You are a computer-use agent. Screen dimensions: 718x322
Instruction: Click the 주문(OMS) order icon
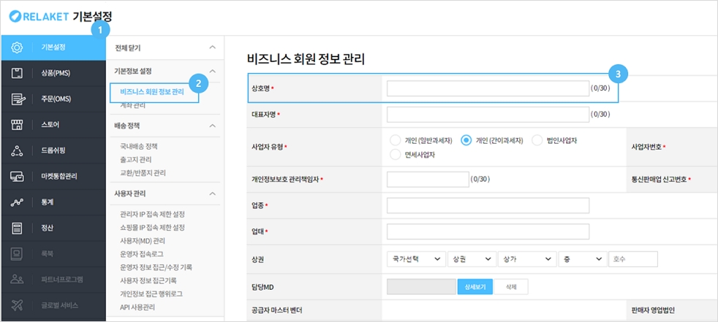[x=18, y=99]
